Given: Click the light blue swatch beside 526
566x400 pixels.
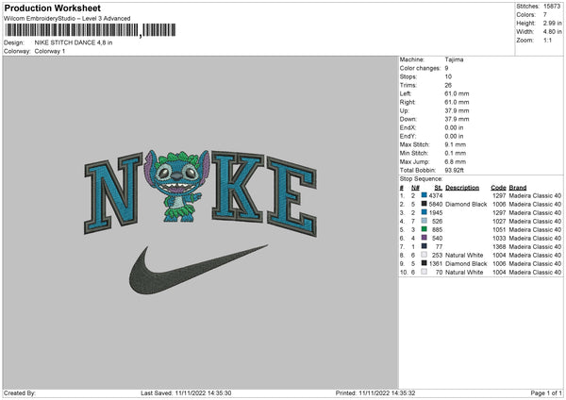Looking at the screenshot, I should click(424, 221).
